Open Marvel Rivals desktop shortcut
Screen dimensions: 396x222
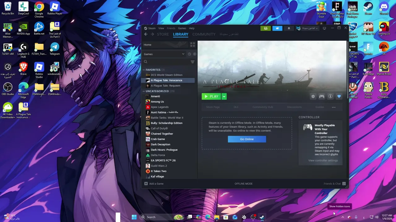[x=384, y=69]
